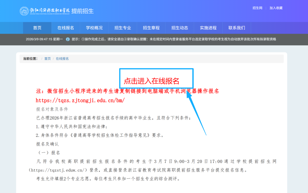Click the tqzs.zjtongji.edu.cn/bm/ registration URL
The image size is (308, 193).
[80, 100]
